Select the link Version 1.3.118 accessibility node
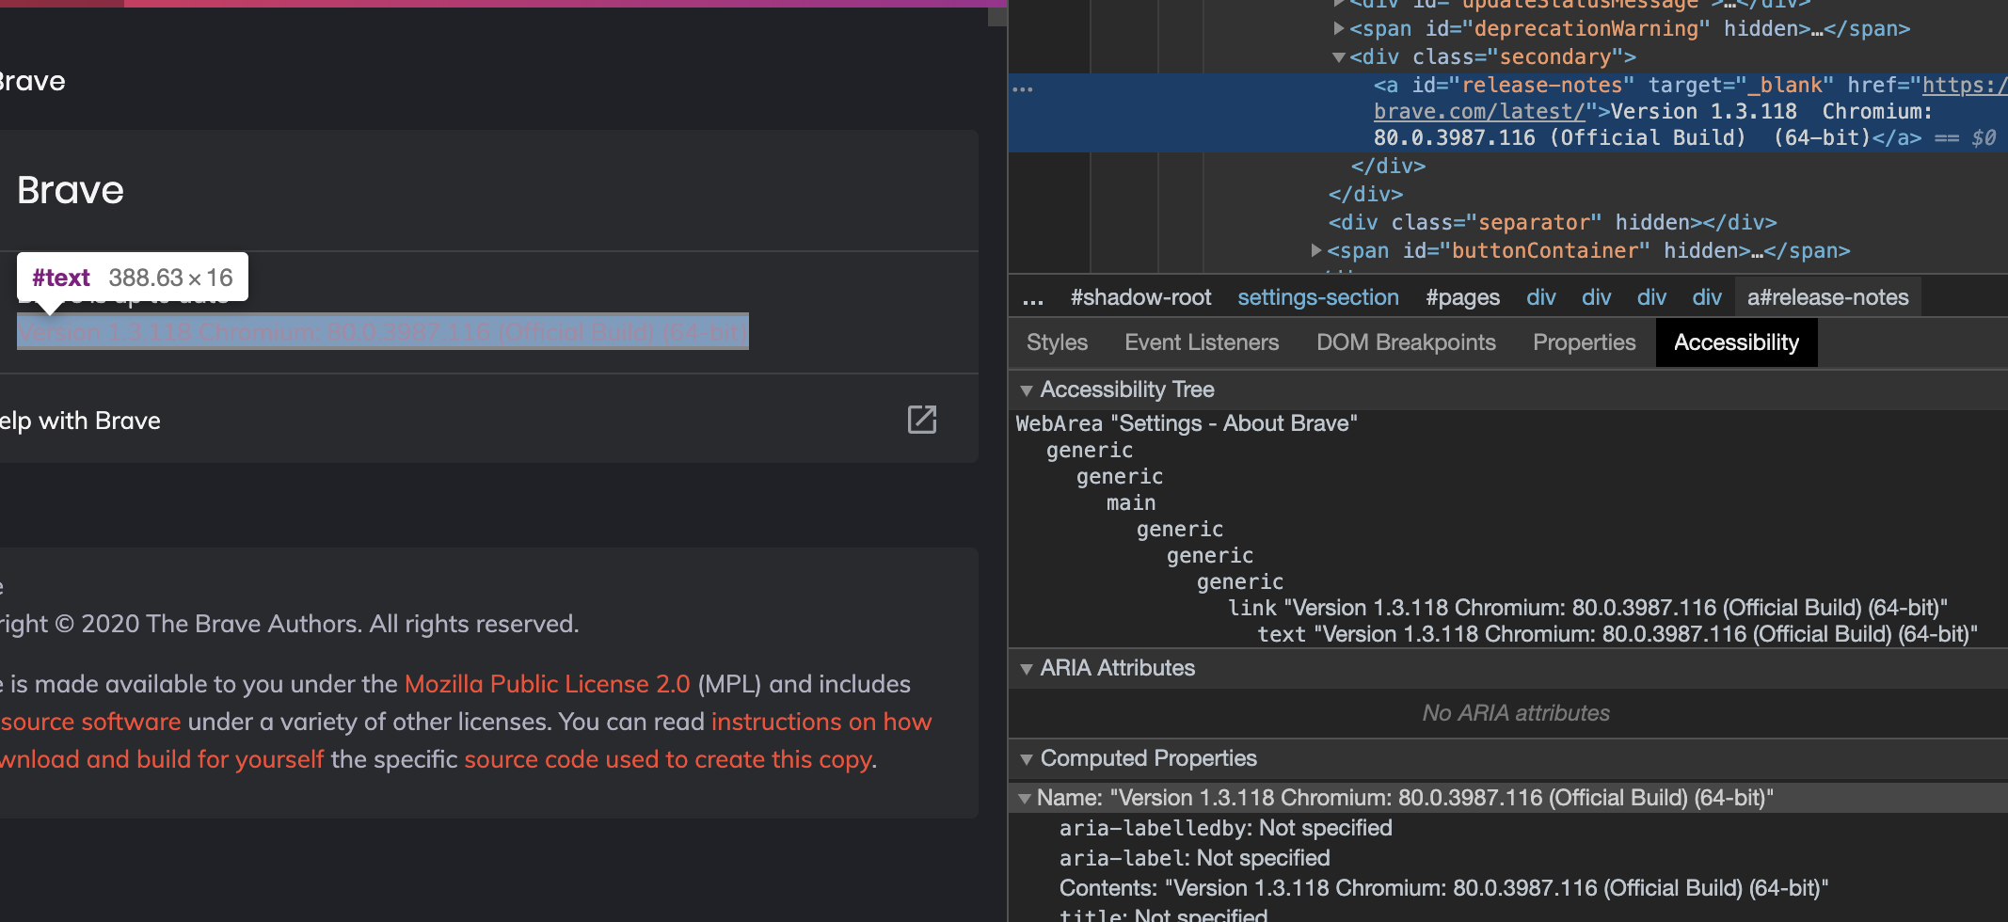The image size is (2008, 922). [x=1587, y=608]
